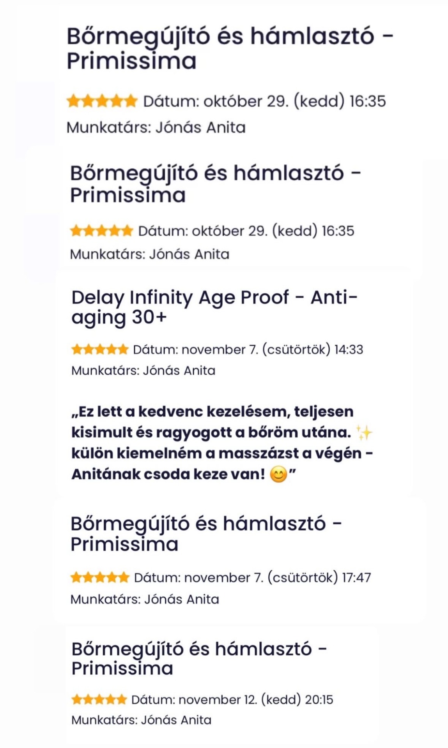
Task: Select the topmost Bőrmegújító és hámlasztó heading
Action: pyautogui.click(x=230, y=48)
